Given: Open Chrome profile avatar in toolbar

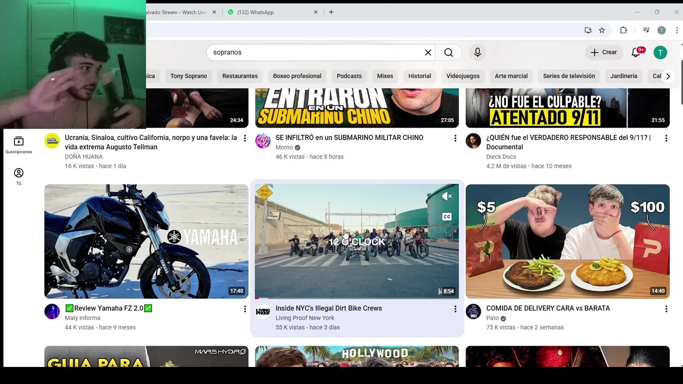Looking at the screenshot, I should pos(662,30).
